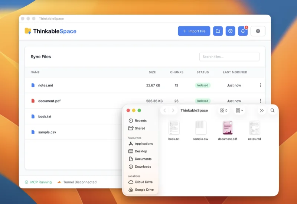This screenshot has height=204, width=297.
Task: Click the Indexed status badge for notes.md
Action: [203, 85]
